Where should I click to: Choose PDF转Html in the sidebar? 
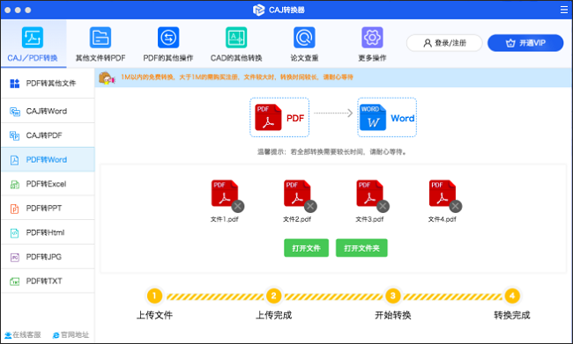pos(48,232)
